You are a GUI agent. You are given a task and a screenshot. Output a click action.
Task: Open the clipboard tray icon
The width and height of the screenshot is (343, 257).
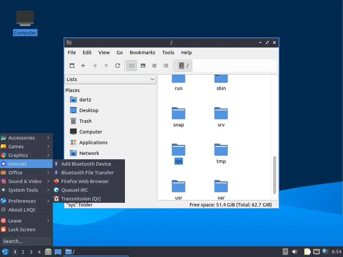pos(307,252)
